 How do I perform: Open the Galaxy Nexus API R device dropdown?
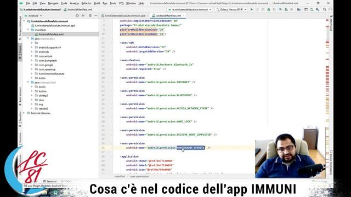231,10
